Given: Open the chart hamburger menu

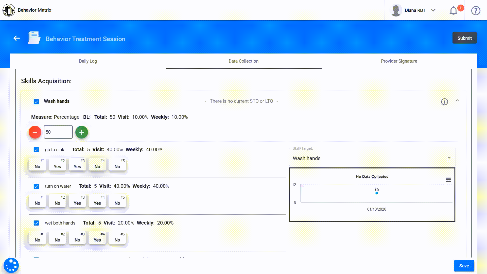Looking at the screenshot, I should tap(448, 180).
